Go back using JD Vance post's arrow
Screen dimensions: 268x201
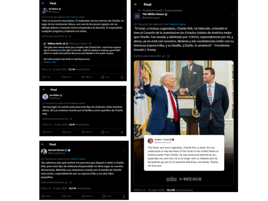point(43,3)
